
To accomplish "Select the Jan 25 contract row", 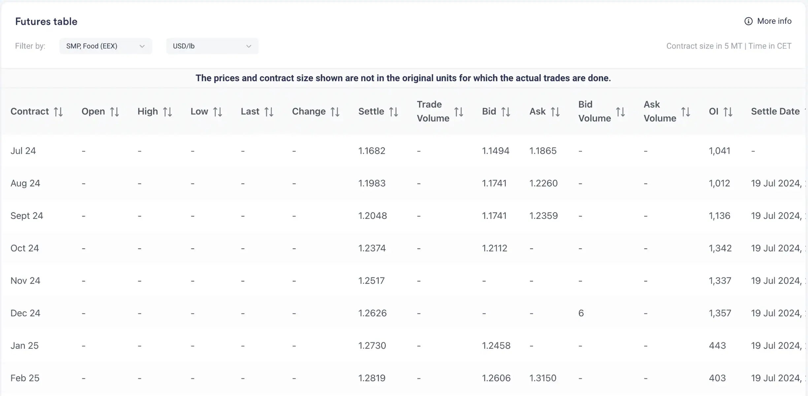I will (x=403, y=346).
